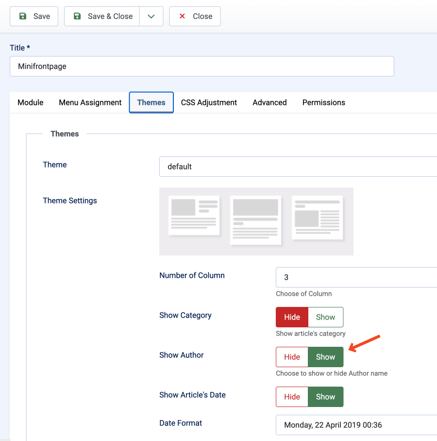
Task: Click Show for the Show Author option
Action: click(x=325, y=357)
